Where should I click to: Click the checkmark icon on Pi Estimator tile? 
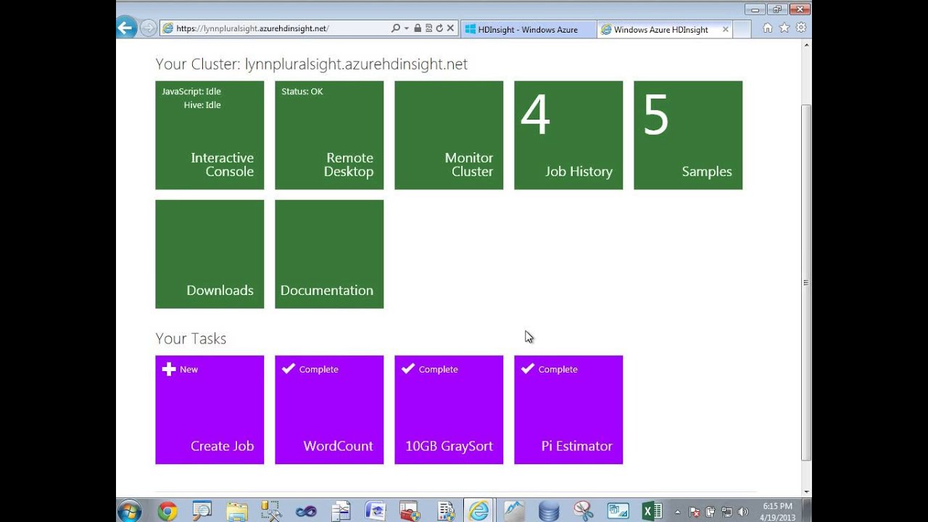(528, 368)
